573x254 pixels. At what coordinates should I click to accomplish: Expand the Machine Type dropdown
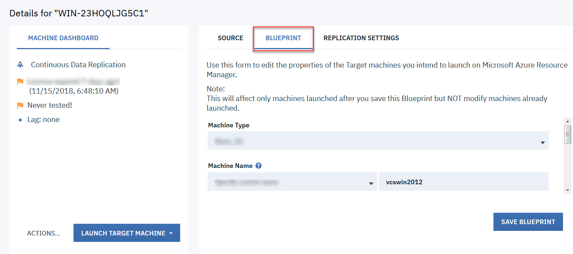pos(378,141)
